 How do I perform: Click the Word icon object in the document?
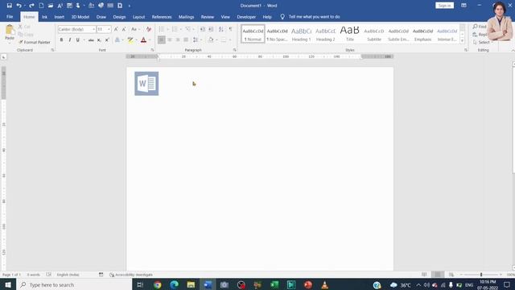pos(146,84)
